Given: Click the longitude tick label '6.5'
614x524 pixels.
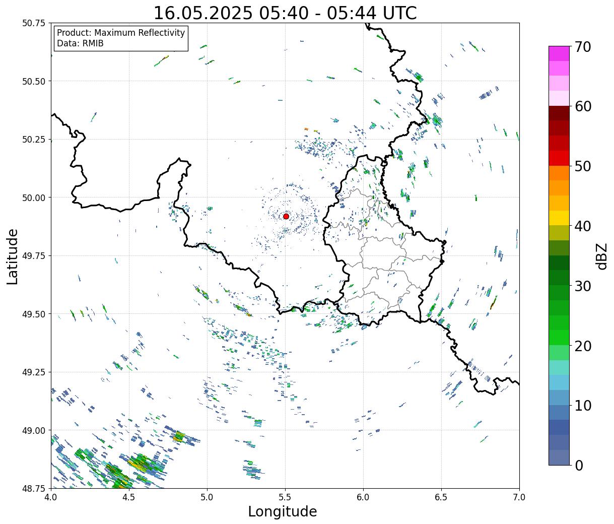Looking at the screenshot, I should [441, 497].
